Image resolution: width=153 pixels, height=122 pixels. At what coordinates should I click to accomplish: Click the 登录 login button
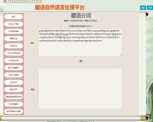click(x=143, y=8)
